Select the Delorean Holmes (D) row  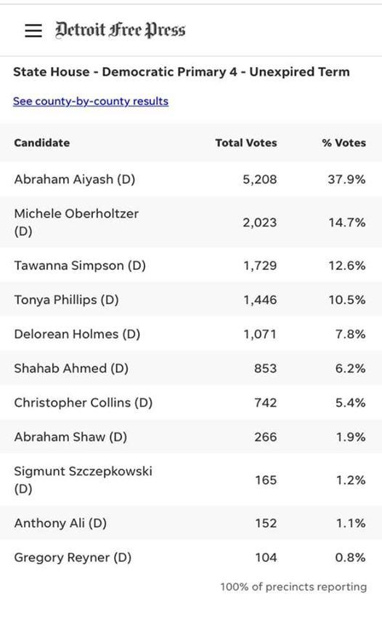click(x=191, y=334)
